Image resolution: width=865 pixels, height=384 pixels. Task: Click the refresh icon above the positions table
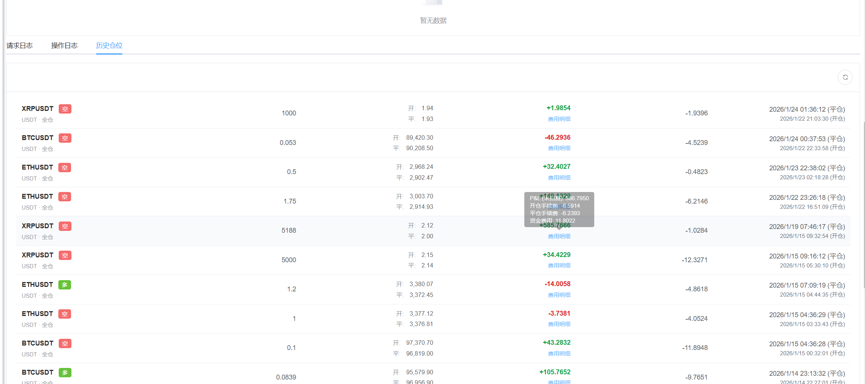(x=845, y=77)
